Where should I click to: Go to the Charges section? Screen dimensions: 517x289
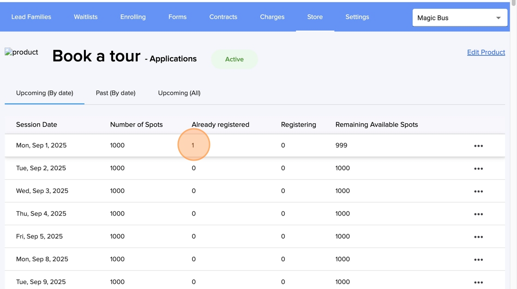click(x=272, y=17)
